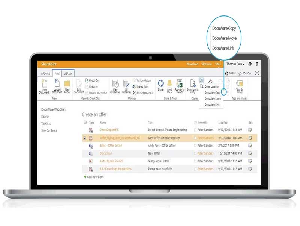Viewport: 300px width, 226px height.
Task: Open the Newsfeed link in the top bar
Action: (x=192, y=64)
